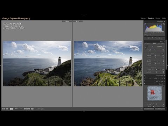Swap Before and After settings icon

tap(32, 109)
